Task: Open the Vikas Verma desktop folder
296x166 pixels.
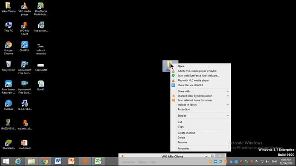Action: click(x=8, y=7)
